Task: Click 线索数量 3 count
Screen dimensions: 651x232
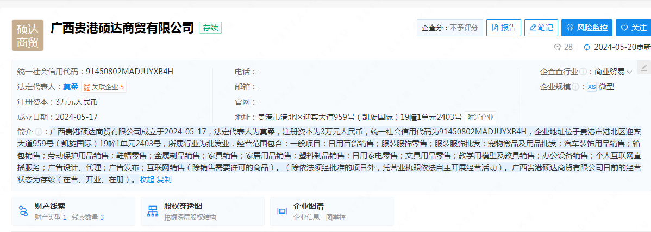Action: coord(87,217)
